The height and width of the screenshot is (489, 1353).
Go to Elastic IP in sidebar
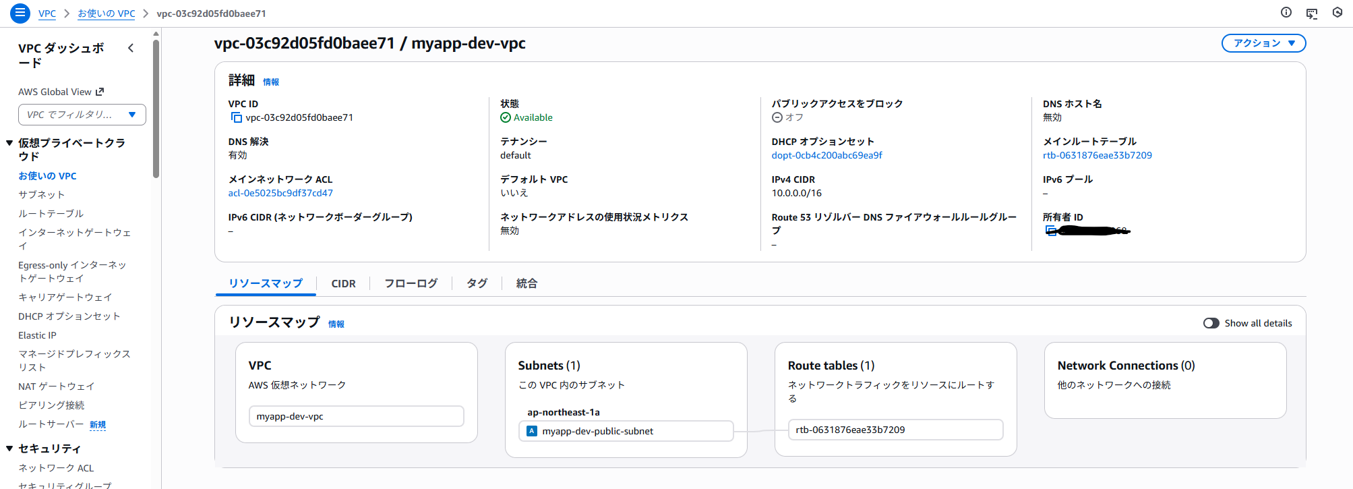[37, 335]
